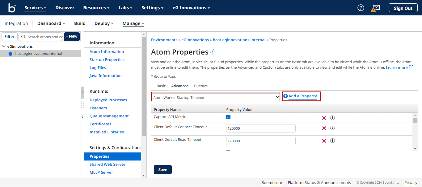
Task: Open the Services menu
Action: pos(35,8)
